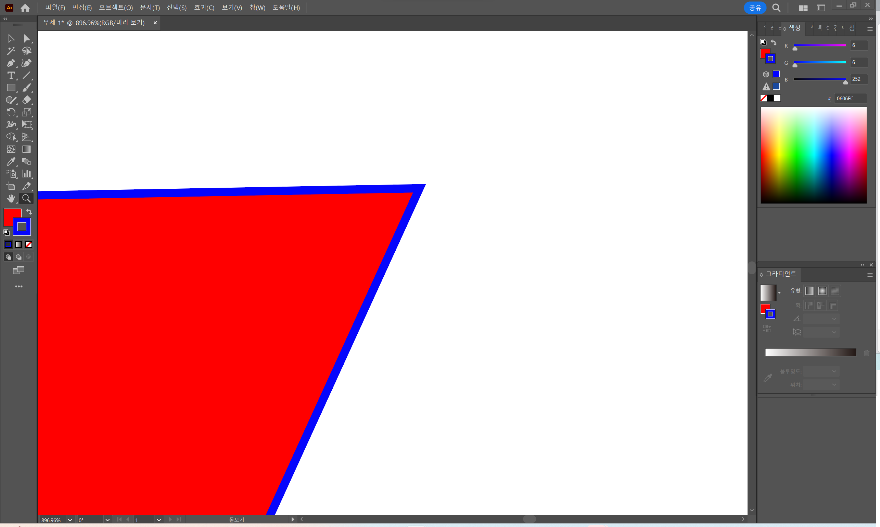The height and width of the screenshot is (527, 880).
Task: Open the 오브젝트(O) menu
Action: [x=116, y=8]
